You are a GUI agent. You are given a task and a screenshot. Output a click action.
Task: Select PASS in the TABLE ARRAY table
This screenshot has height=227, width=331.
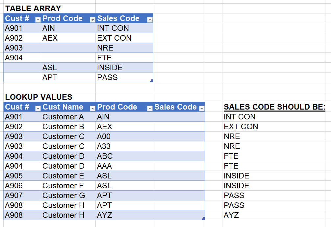point(124,77)
